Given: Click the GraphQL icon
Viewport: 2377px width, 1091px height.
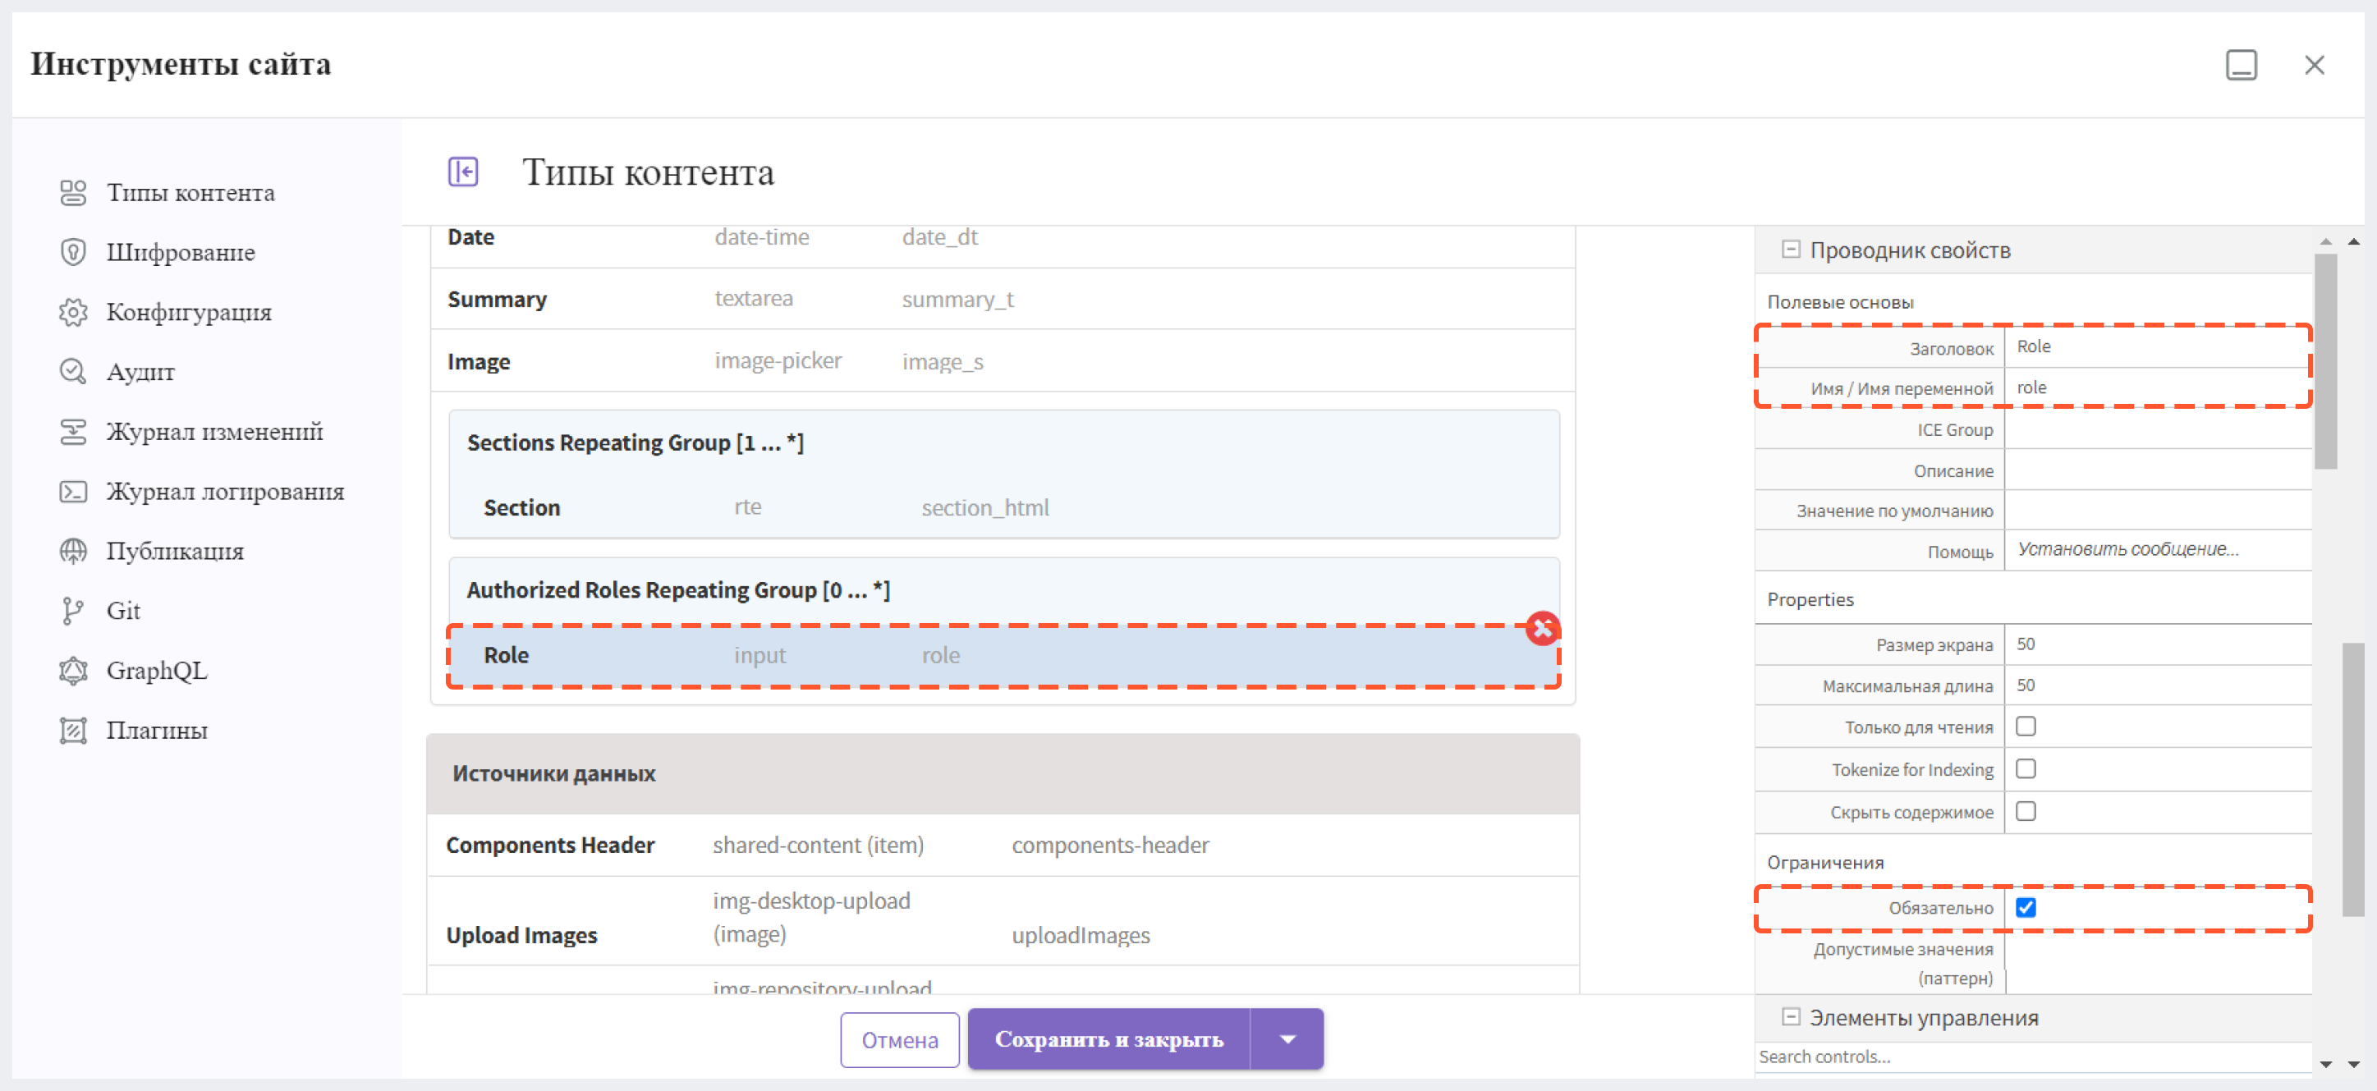Looking at the screenshot, I should 73,671.
